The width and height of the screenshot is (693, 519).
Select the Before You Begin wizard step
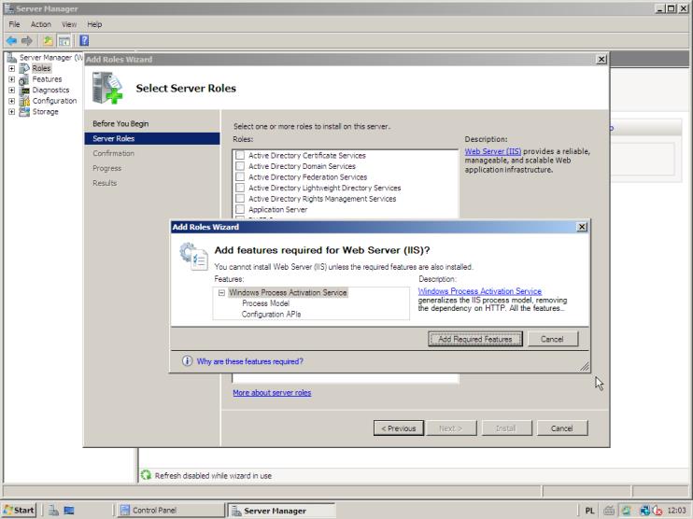click(x=120, y=123)
